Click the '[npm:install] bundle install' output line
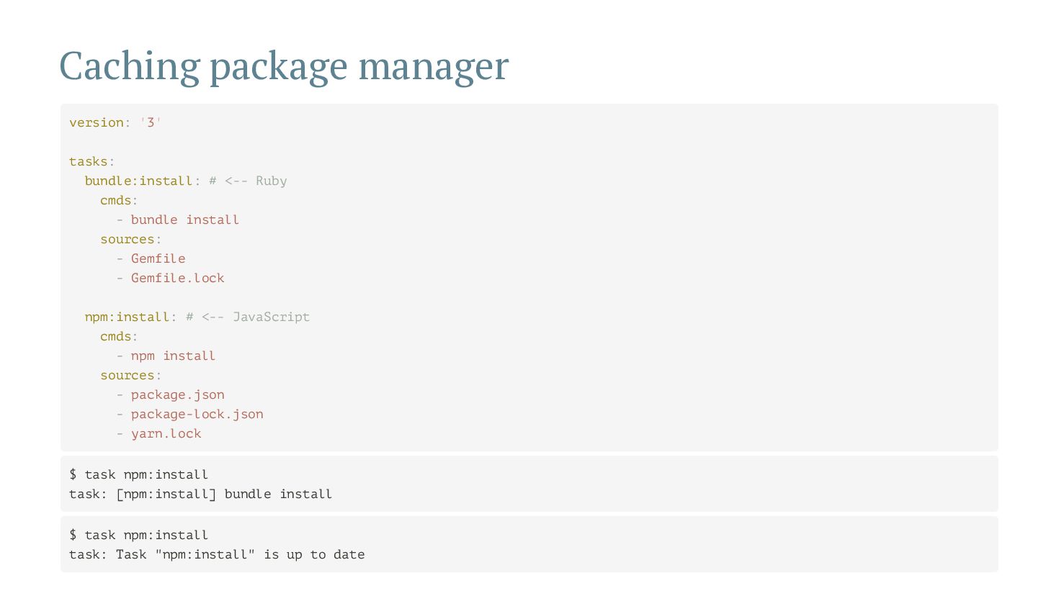Viewport: 1059px width, 596px height. click(200, 494)
